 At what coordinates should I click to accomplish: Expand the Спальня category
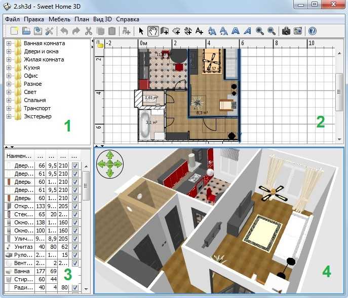9,100
